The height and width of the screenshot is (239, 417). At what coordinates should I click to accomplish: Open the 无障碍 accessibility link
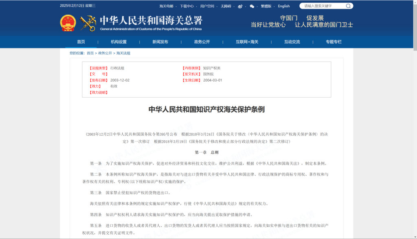[226, 7]
